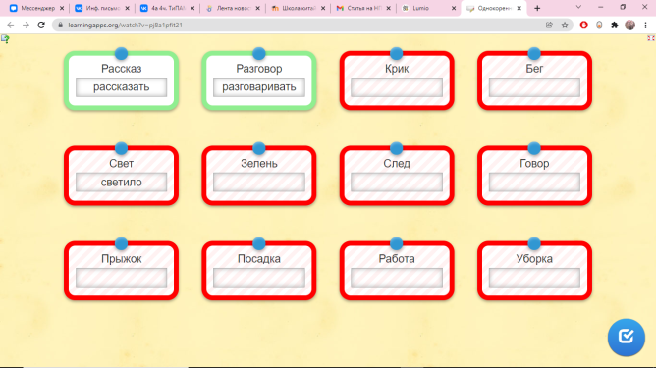Click the share page icon in address bar

tap(549, 26)
